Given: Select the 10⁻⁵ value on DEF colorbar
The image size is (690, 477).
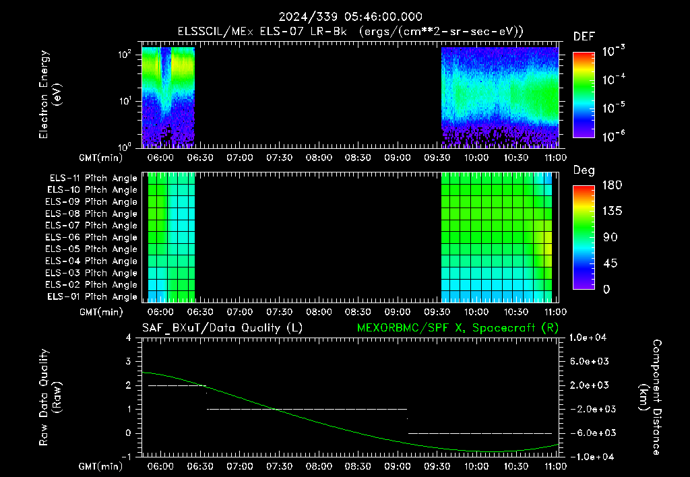Looking at the screenshot, I should pos(613,108).
